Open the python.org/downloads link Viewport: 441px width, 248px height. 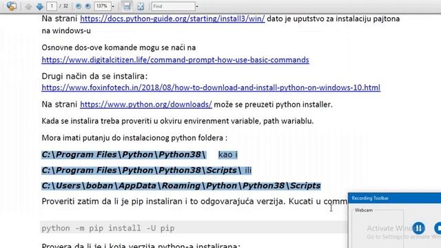(146, 104)
